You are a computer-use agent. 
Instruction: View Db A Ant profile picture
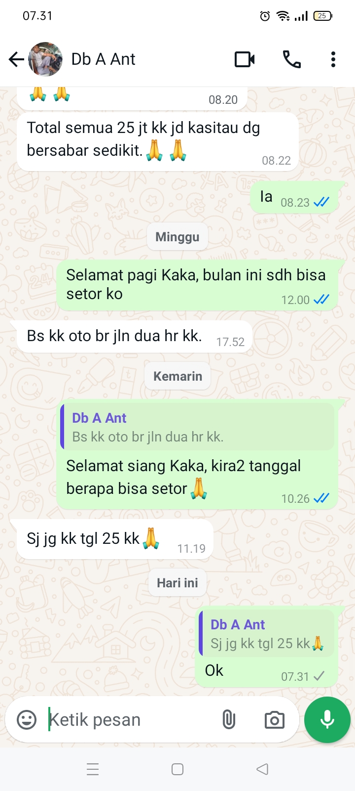46,59
